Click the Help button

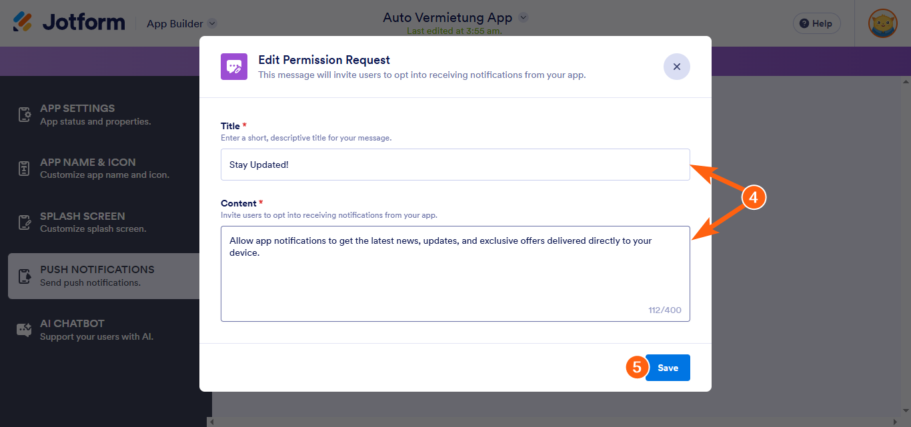pos(816,23)
